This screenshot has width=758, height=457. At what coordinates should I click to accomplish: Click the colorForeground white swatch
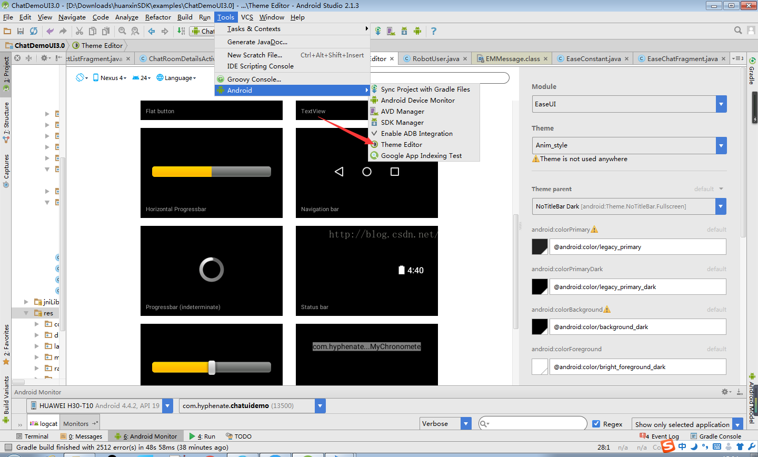point(540,367)
